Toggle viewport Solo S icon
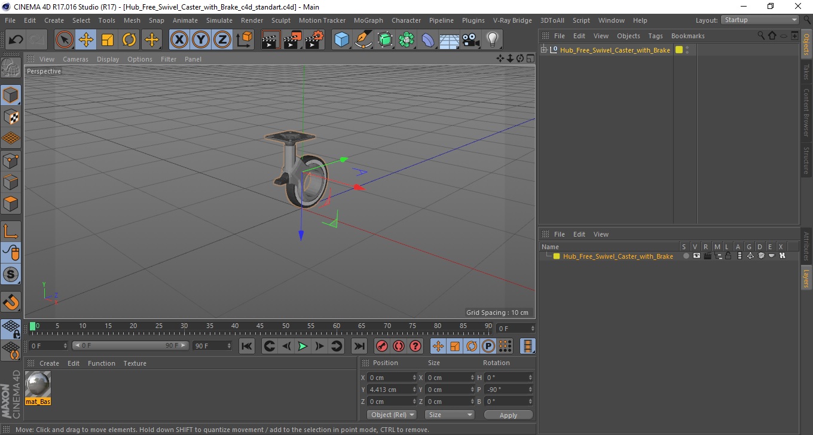Viewport: 813px width, 435px height. click(x=11, y=275)
